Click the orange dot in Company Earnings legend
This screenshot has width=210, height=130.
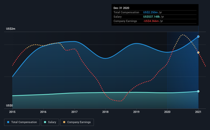click(64, 122)
